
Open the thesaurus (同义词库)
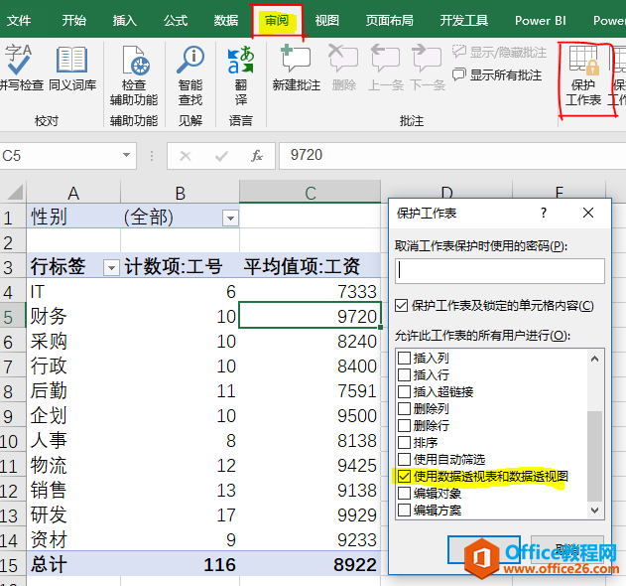pyautogui.click(x=72, y=68)
